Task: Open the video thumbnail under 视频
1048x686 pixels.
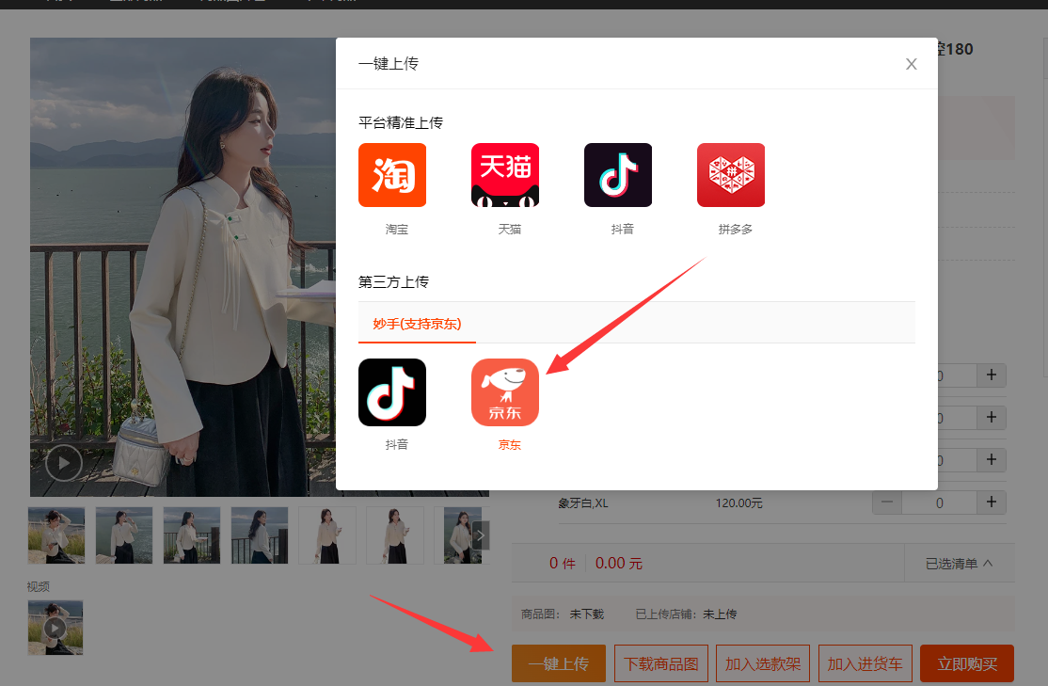Action: tap(56, 628)
